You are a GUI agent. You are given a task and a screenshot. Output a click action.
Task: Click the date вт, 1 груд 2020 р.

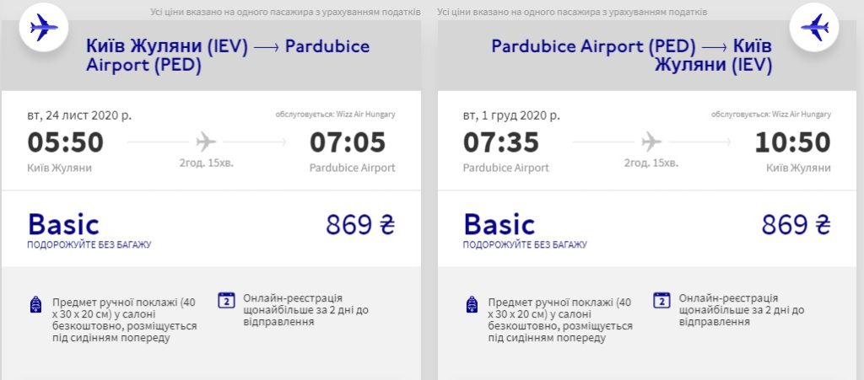(x=511, y=115)
